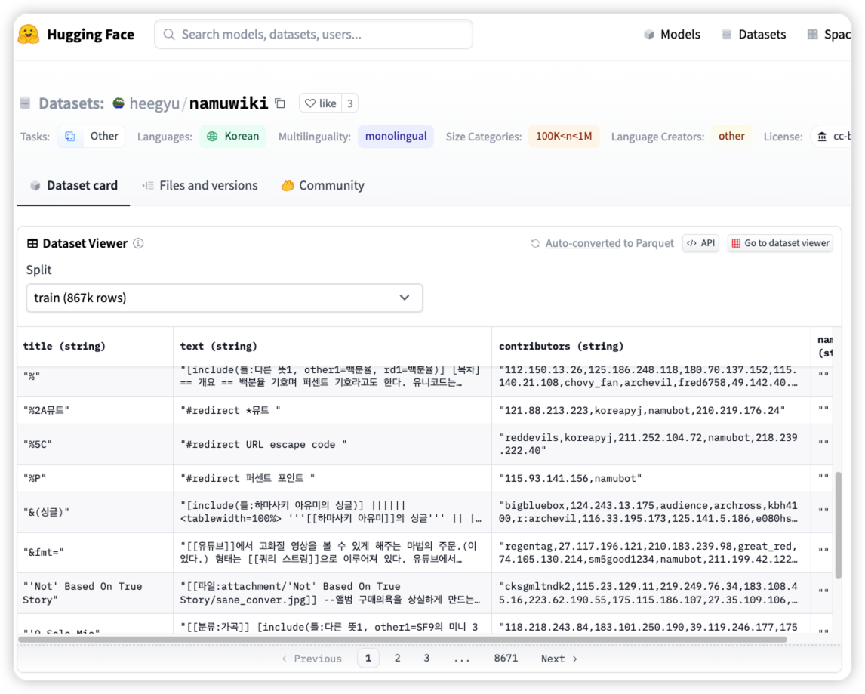
Task: Click heegyu's user avatar icon
Action: [x=119, y=103]
